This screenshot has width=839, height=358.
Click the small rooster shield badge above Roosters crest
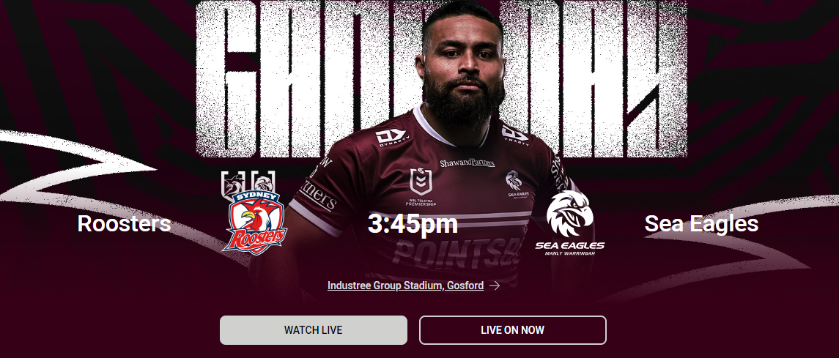[x=233, y=183]
